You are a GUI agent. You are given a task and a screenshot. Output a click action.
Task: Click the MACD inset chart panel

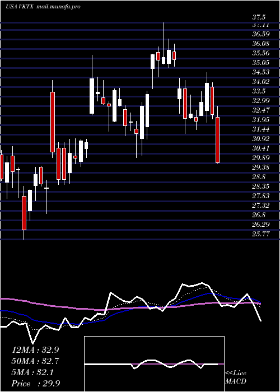click(154, 364)
